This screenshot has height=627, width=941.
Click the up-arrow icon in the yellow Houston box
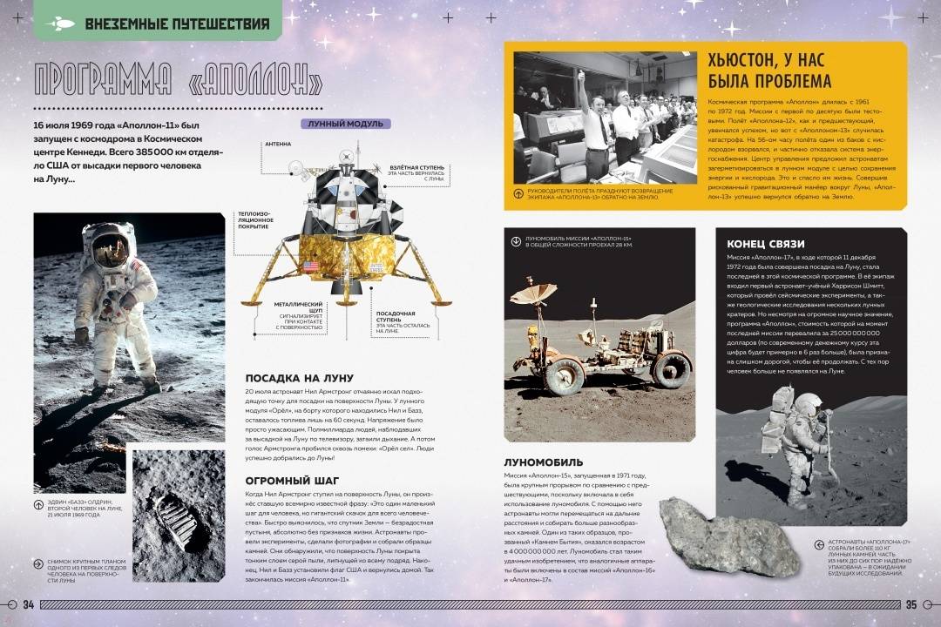pyautogui.click(x=519, y=194)
